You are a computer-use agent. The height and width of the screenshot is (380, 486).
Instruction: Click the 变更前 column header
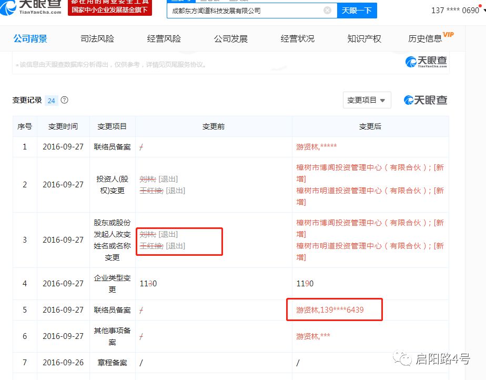214,126
